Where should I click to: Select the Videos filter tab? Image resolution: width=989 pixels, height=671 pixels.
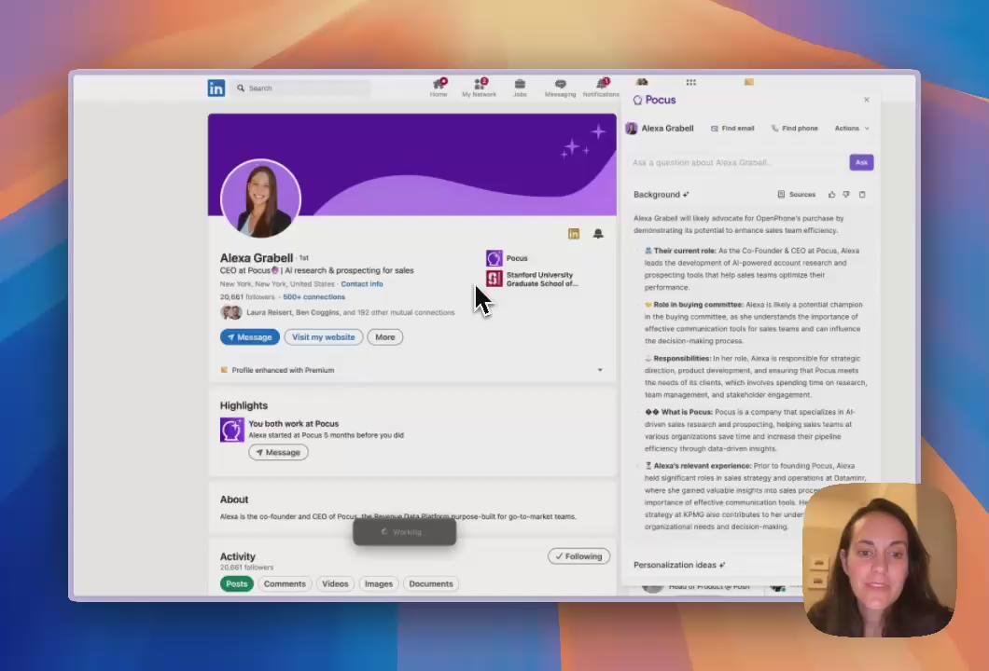[335, 583]
